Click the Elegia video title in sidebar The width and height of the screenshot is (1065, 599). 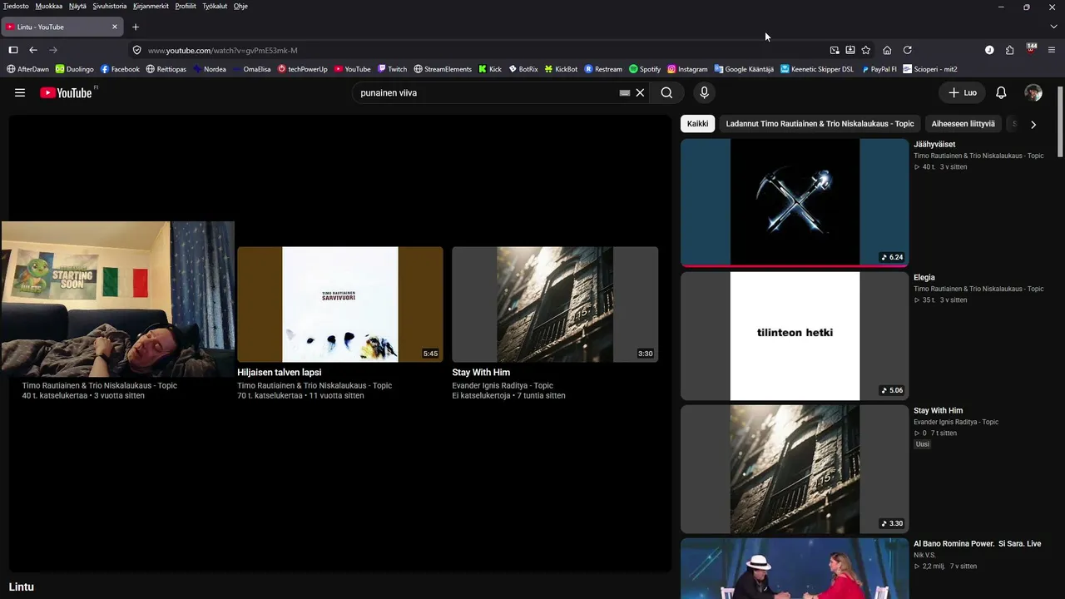click(924, 278)
